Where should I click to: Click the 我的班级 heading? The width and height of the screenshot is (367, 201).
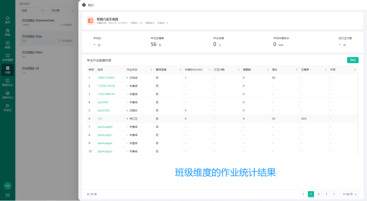pyautogui.click(x=24, y=4)
